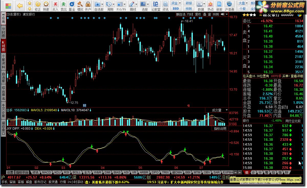Toggle 预测 forecast in chart header

point(216,14)
